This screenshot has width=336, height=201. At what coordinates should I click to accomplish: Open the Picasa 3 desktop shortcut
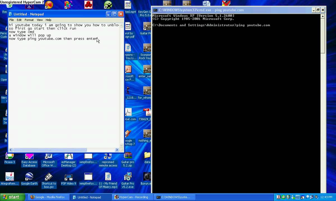[10, 158]
